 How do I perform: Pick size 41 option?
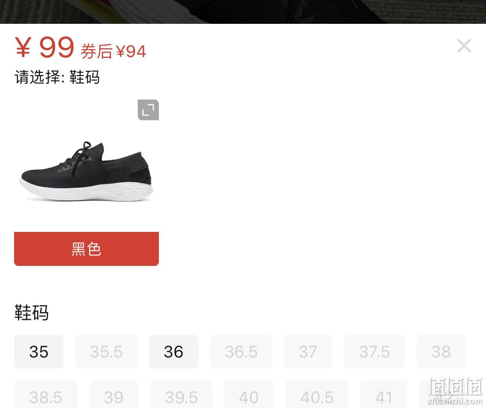pos(384,394)
